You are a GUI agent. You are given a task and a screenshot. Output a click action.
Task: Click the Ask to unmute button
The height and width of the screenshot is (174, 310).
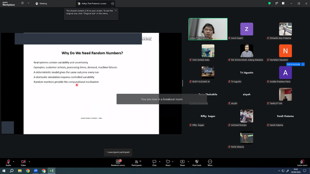pyautogui.click(x=294, y=64)
